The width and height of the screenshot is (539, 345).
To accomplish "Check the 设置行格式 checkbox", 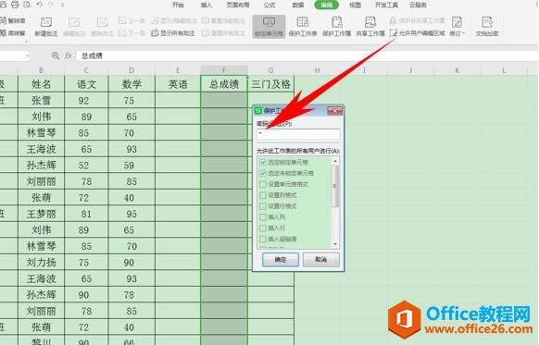I will [x=263, y=206].
